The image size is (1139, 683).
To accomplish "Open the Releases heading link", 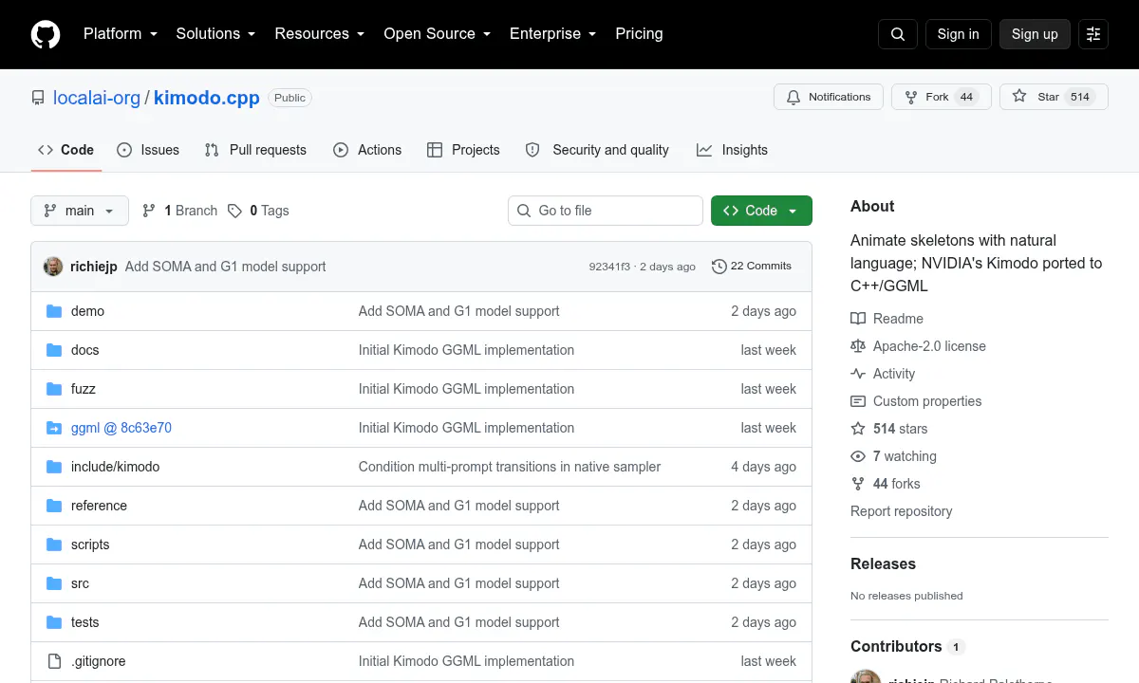I will coord(883,563).
